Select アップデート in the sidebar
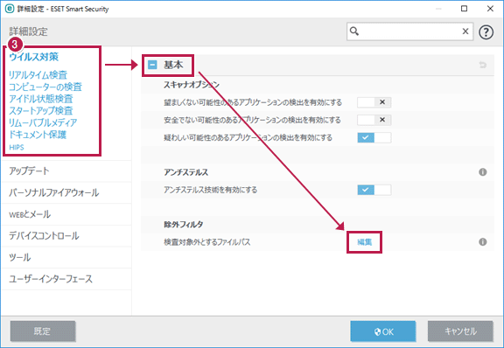Screen dimensions: 504x348 click(x=66, y=171)
